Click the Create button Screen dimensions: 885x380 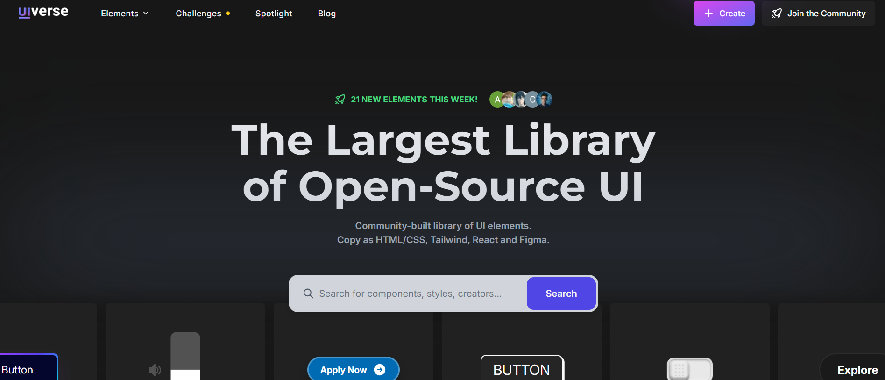click(724, 13)
